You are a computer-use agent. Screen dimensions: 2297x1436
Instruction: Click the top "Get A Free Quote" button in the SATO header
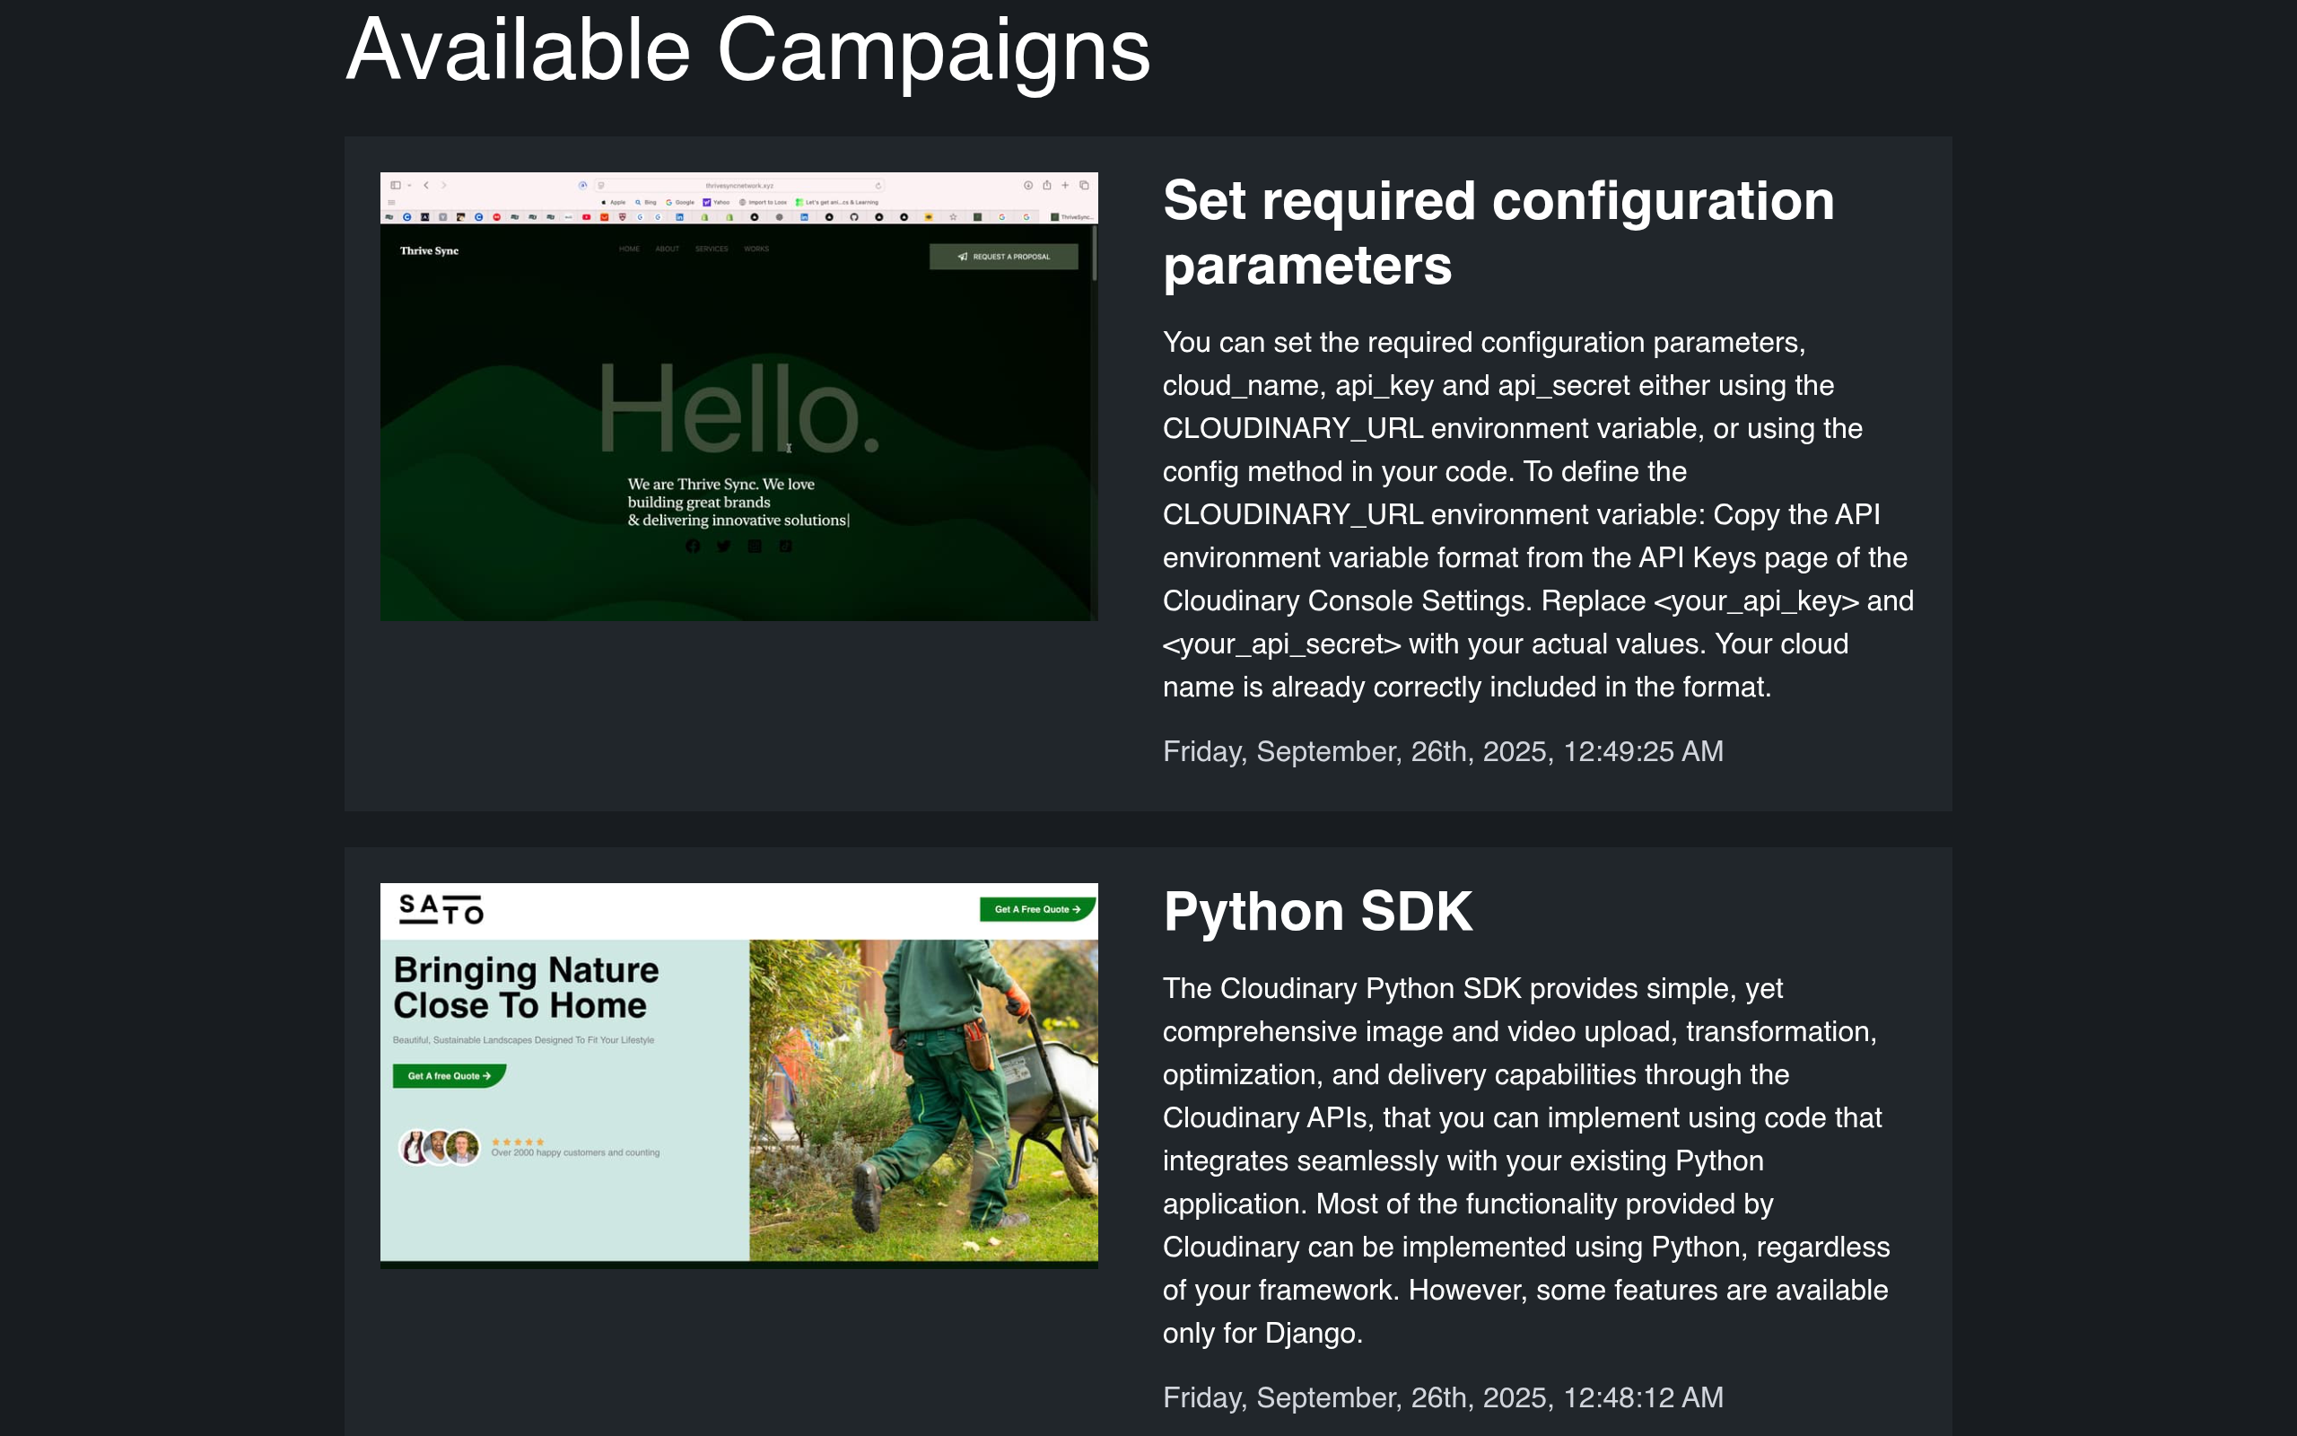pos(1037,909)
